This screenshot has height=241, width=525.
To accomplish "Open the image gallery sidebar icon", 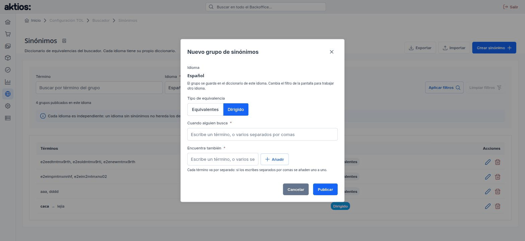I will coord(8,46).
